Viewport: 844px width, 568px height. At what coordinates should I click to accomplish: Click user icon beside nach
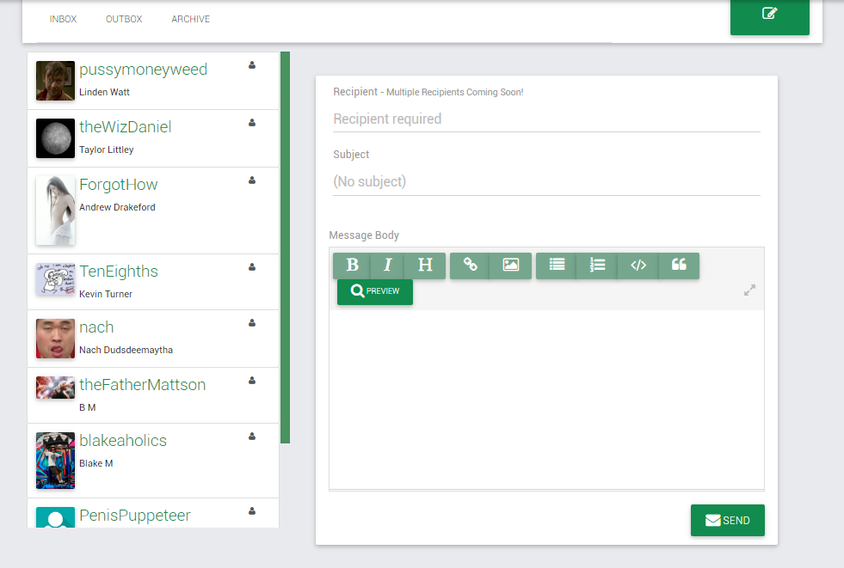click(252, 323)
